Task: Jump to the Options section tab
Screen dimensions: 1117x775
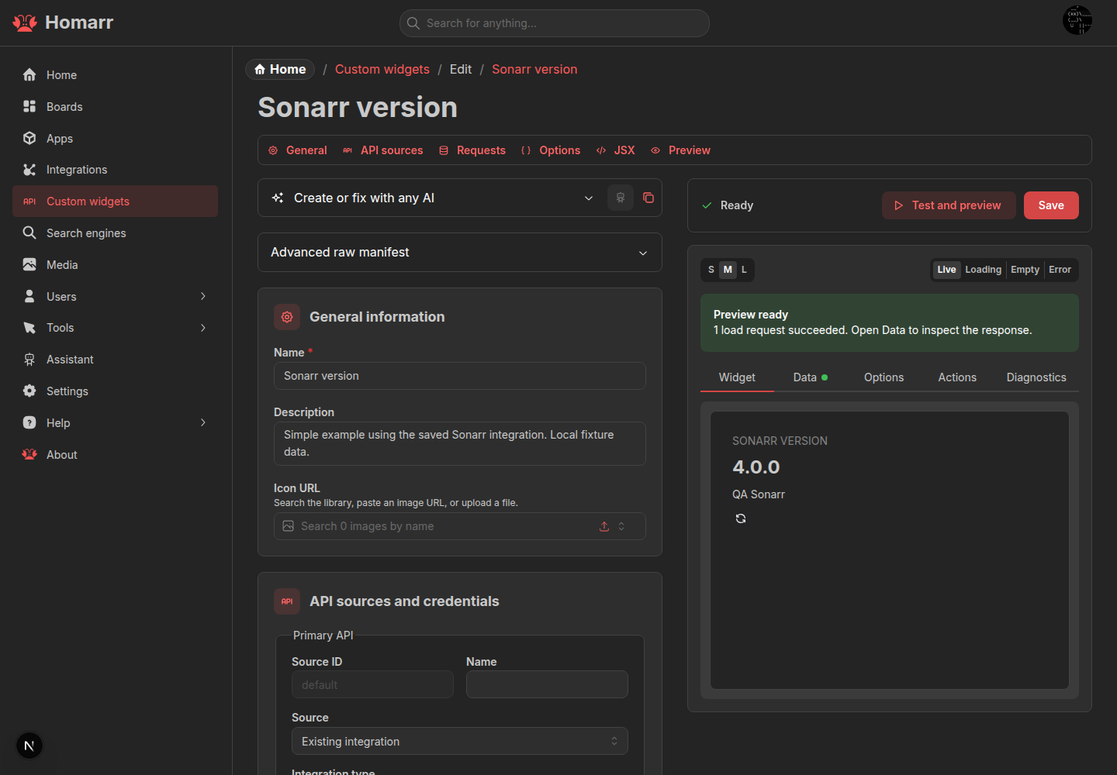Action: click(551, 150)
